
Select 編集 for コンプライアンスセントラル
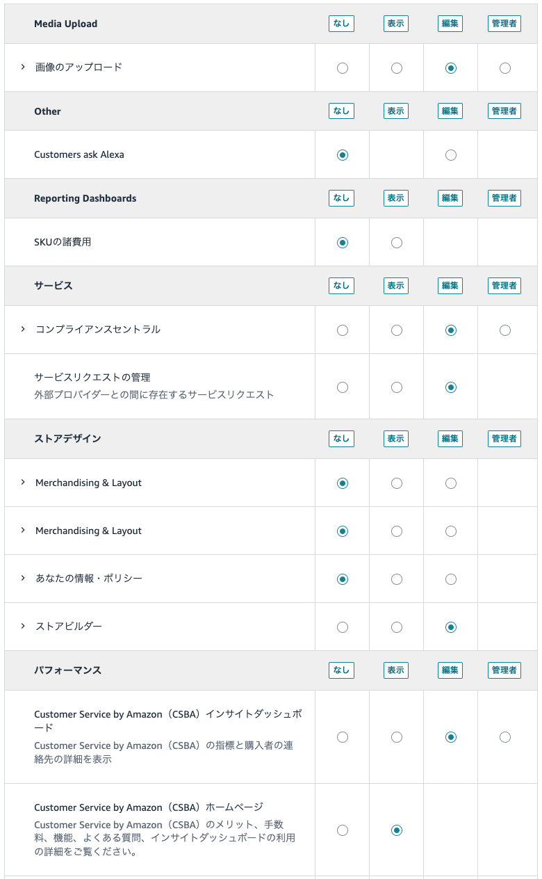coord(451,330)
